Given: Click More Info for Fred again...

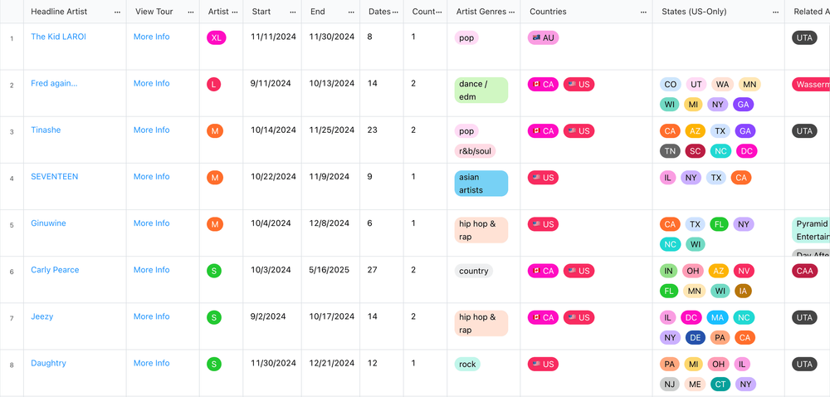Looking at the screenshot, I should (x=151, y=83).
